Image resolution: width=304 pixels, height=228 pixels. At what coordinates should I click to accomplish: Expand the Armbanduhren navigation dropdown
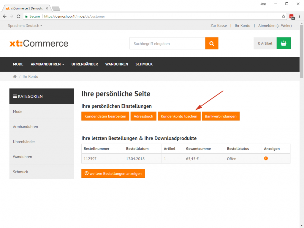[47, 64]
